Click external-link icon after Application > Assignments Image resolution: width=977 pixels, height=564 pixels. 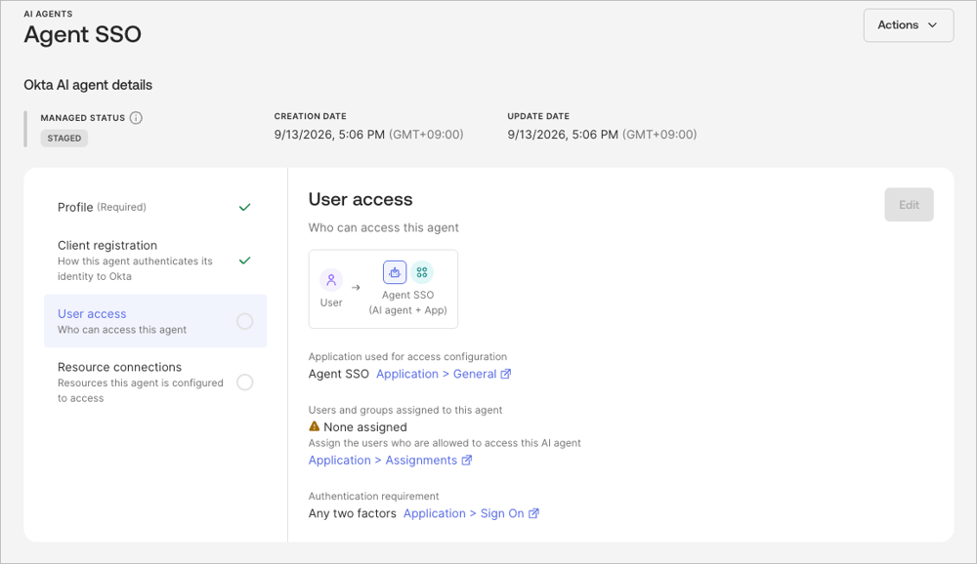[467, 460]
